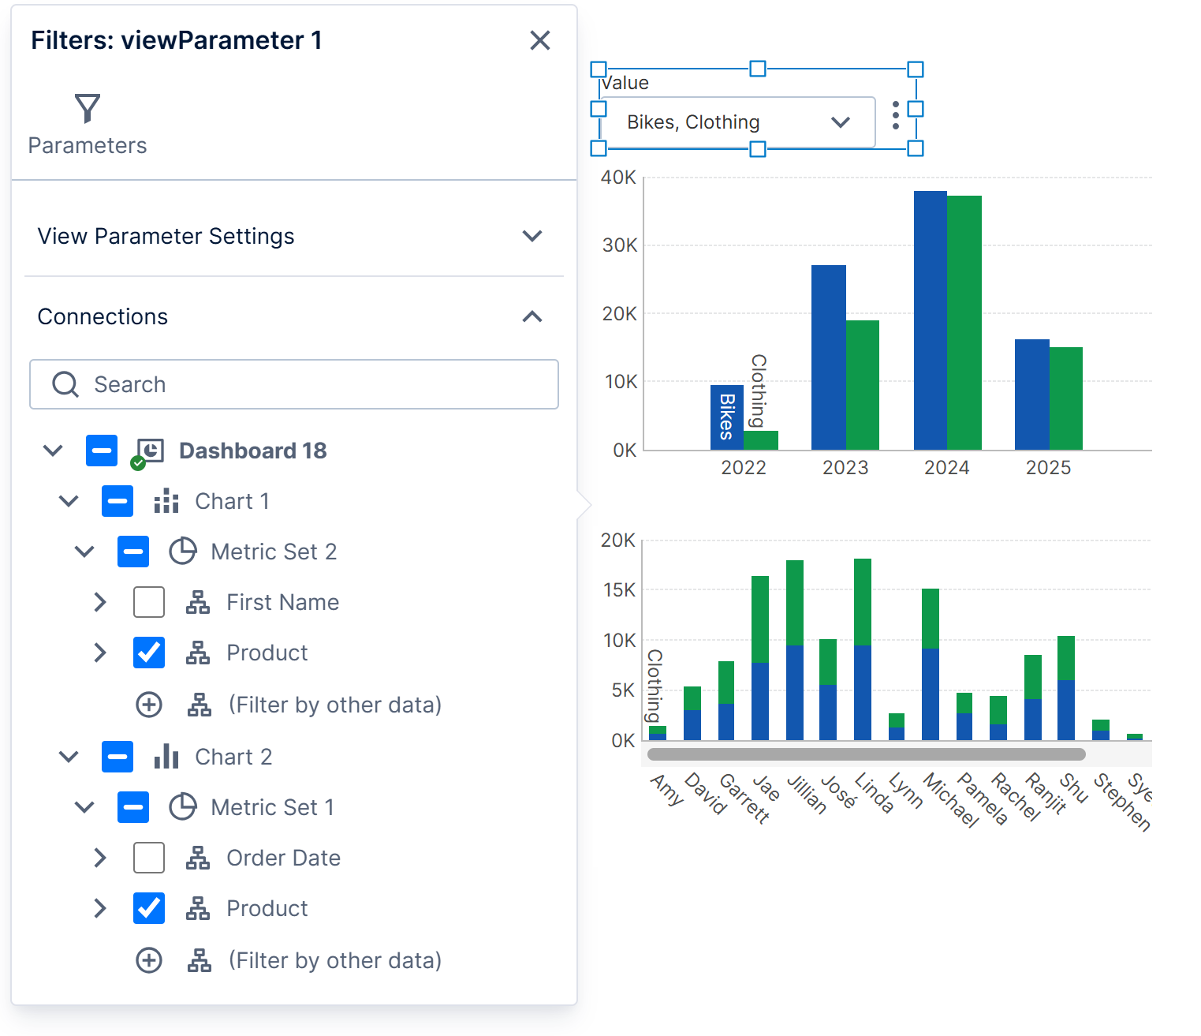Image resolution: width=1201 pixels, height=1036 pixels.
Task: Click the Dashboard 18 dashboard icon
Action: pyautogui.click(x=147, y=452)
